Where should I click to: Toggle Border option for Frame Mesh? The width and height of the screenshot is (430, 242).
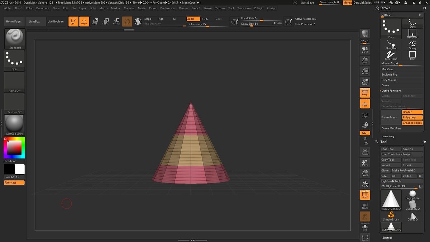(412, 112)
